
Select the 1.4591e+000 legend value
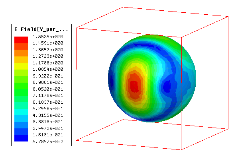coord(48,43)
